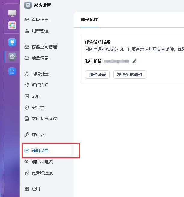Click the 网络设置 network icon
Viewport: 184px width, 197px height.
click(x=27, y=74)
